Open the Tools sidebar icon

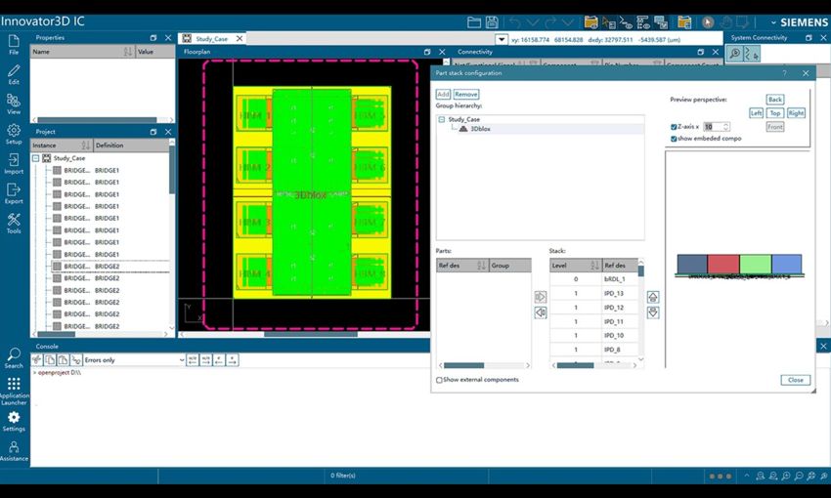coord(14,224)
